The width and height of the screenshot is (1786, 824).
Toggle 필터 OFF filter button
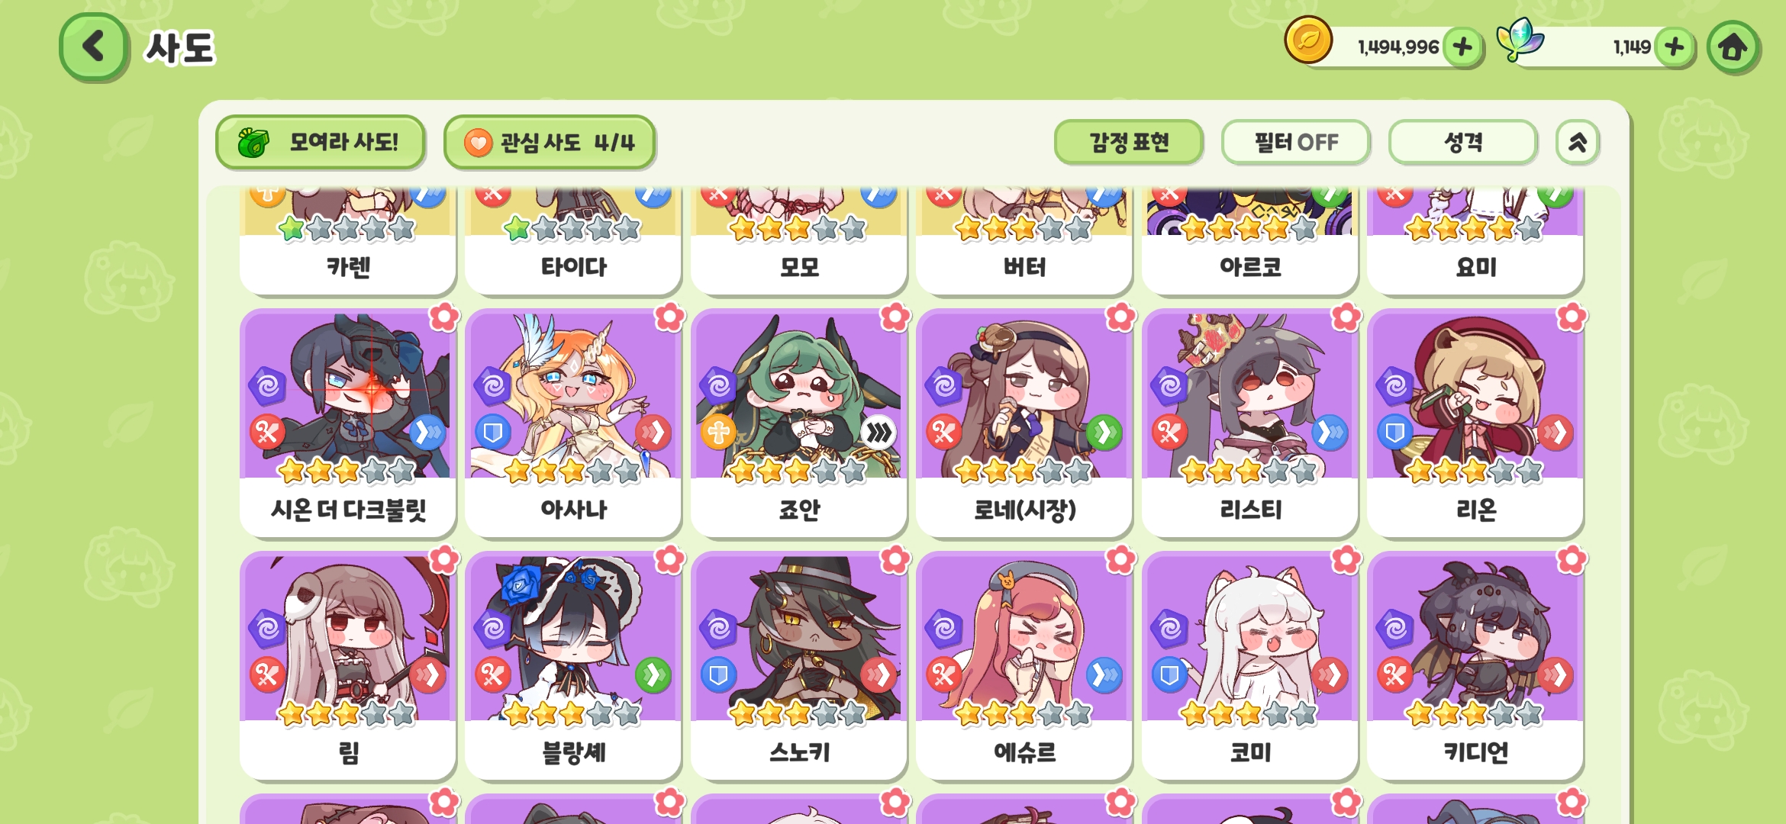click(1296, 142)
